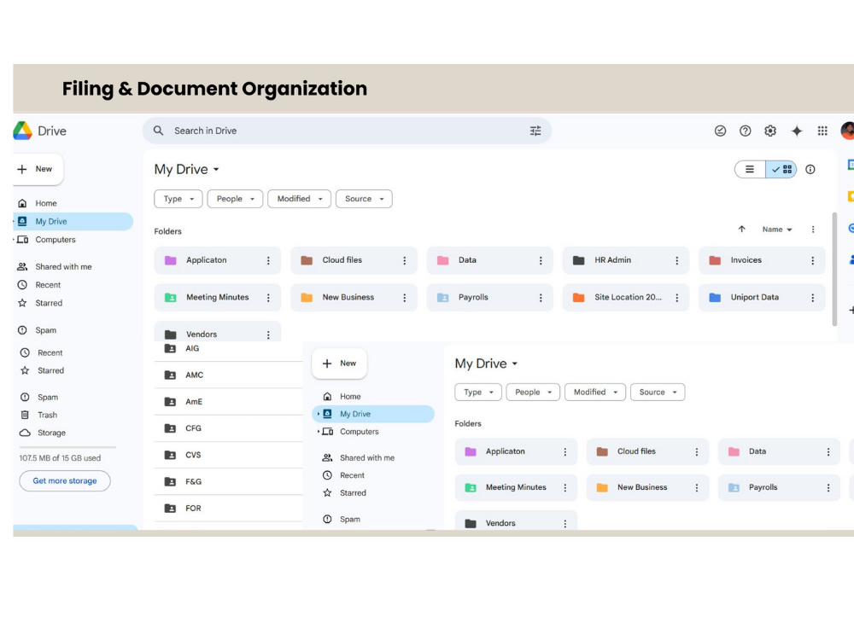The width and height of the screenshot is (854, 640).
Task: Click Get more storage button
Action: pyautogui.click(x=65, y=481)
